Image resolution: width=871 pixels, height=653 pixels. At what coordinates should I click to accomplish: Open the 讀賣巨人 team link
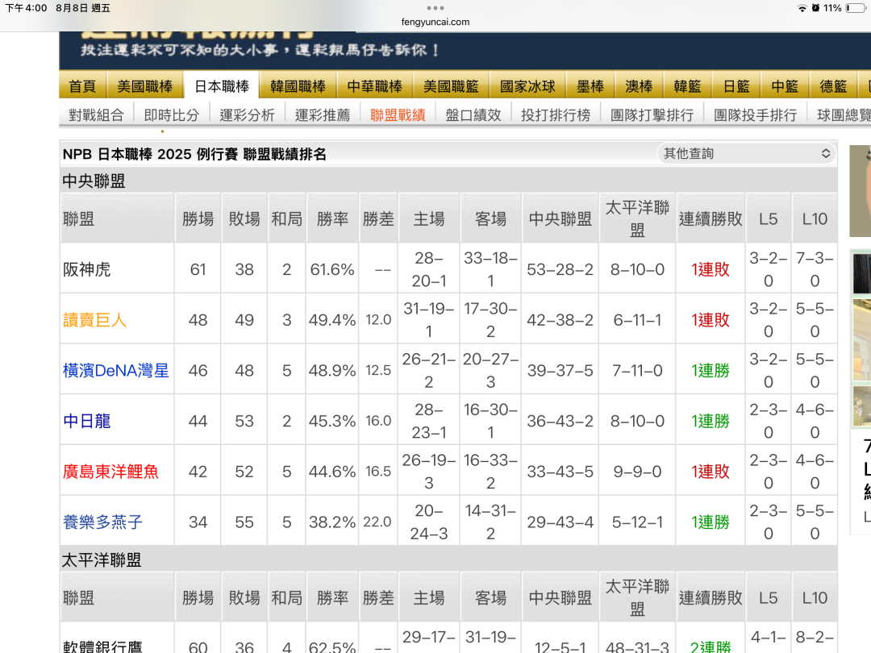click(x=95, y=320)
